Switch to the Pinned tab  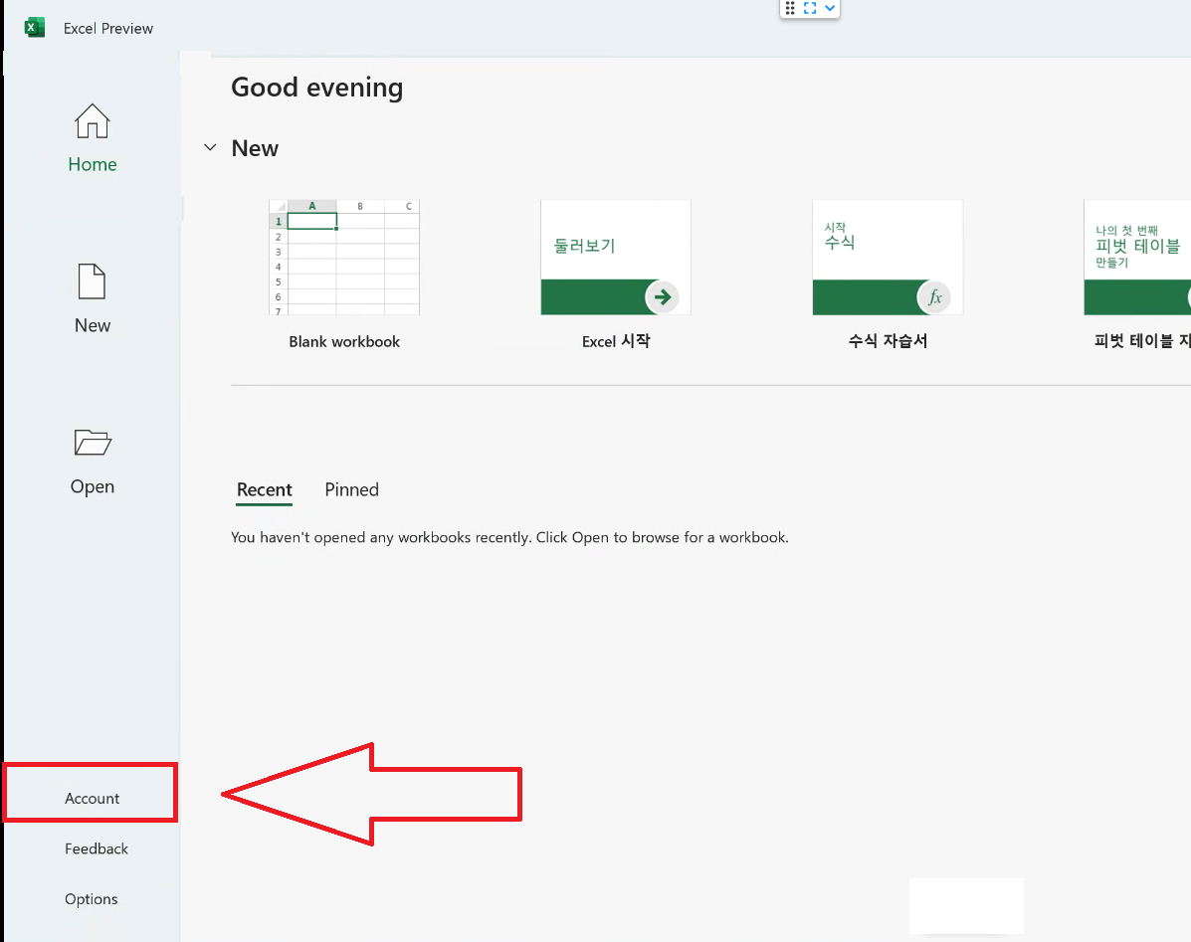(351, 489)
